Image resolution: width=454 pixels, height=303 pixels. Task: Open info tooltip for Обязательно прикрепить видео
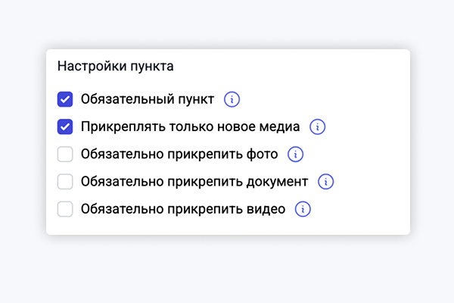pos(303,209)
